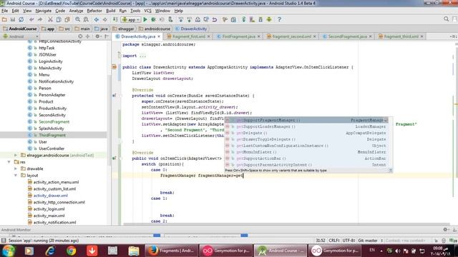
Task: Expand the drawable folder
Action: coord(16,168)
